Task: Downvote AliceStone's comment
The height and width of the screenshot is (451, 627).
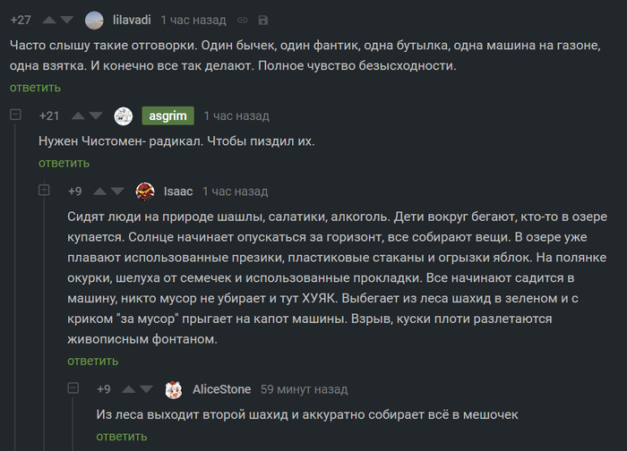Action: click(145, 390)
